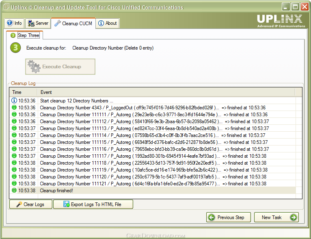Screen dimensions: 311x239
Task: Open the About tab
Action: tap(108, 23)
